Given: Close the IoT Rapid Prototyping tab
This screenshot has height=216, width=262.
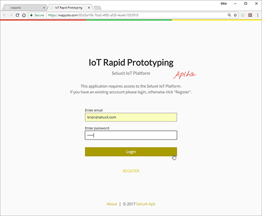Looking at the screenshot, I should click(x=89, y=8).
